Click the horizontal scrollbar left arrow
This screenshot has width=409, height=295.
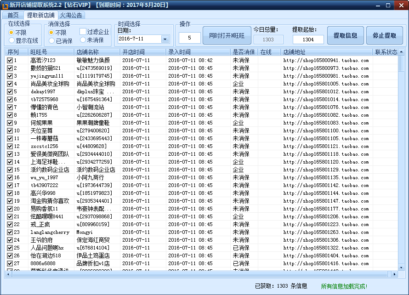tap(8, 274)
